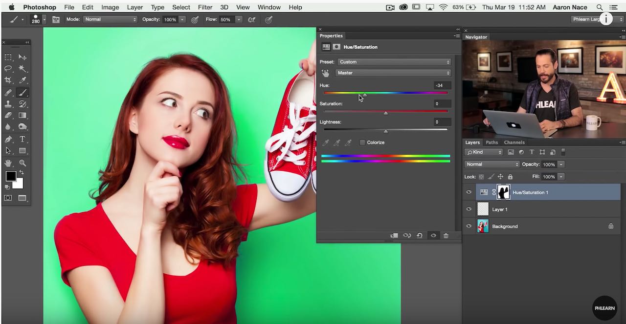Expand the layer blend mode Normal dropdown
This screenshot has width=626, height=324.
[x=492, y=164]
